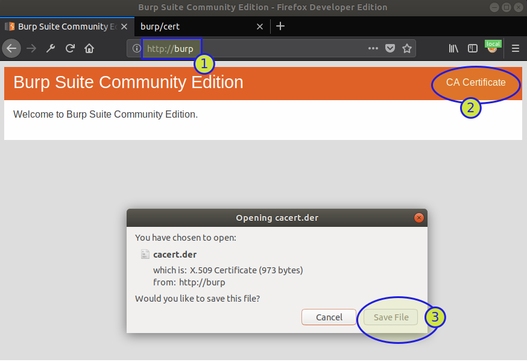Cancel the file download dialog
527x362 pixels.
pyautogui.click(x=329, y=317)
